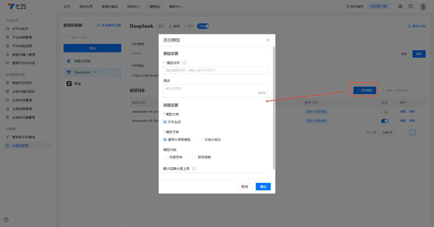Image resolution: width=434 pixels, height=227 pixels.
Task: Click the help icon next to 最大回复长度上限
Action: 194,169
